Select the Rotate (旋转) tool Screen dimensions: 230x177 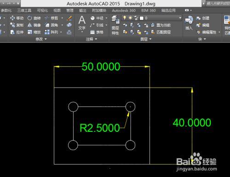(x=34, y=18)
